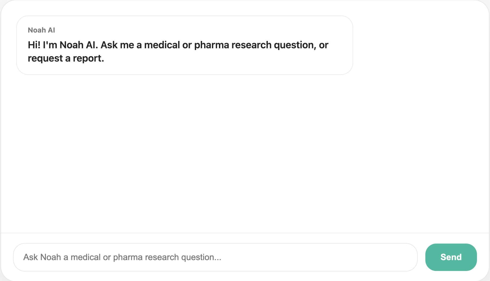This screenshot has width=490, height=281.
Task: Click the Noah AI sender name label
Action: pyautogui.click(x=41, y=30)
